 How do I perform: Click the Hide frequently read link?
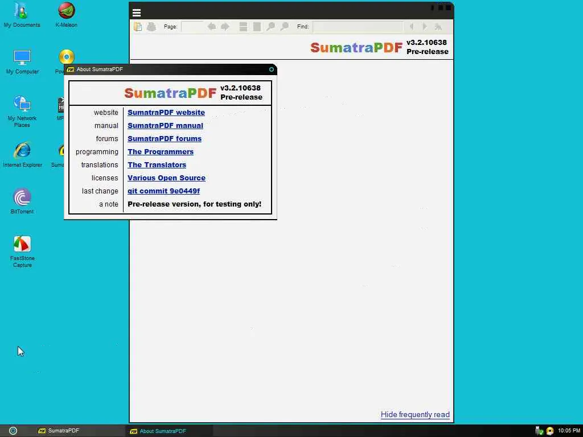(x=415, y=415)
